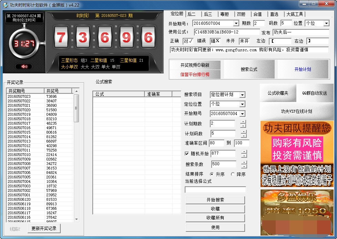The image size is (337, 239).
Task: Open the top 开始期号 dropdown
Action: (x=236, y=23)
